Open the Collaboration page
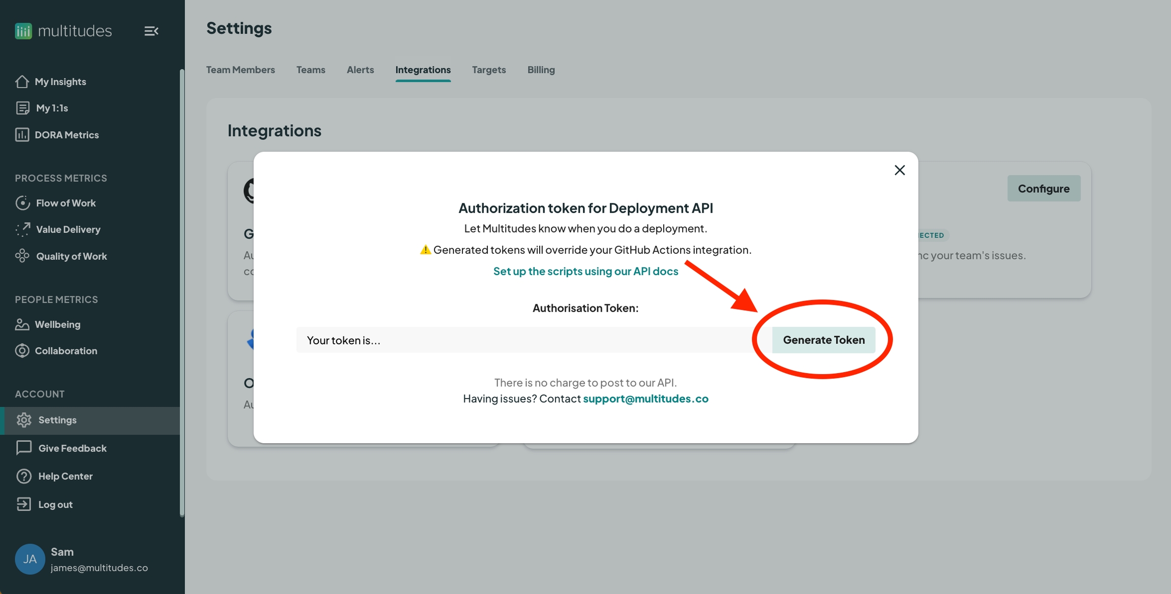 (66, 351)
